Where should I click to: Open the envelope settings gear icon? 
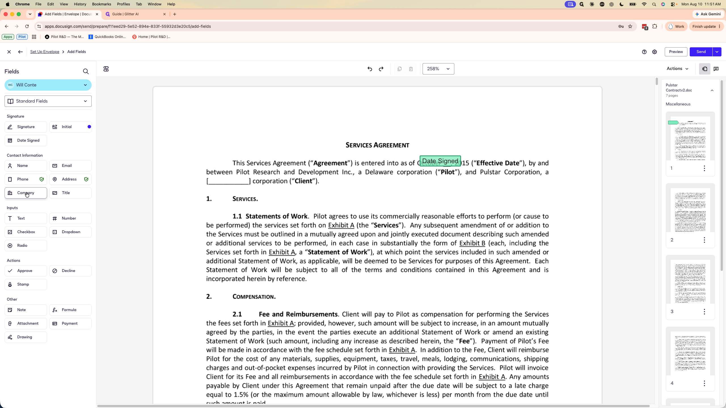pyautogui.click(x=655, y=52)
